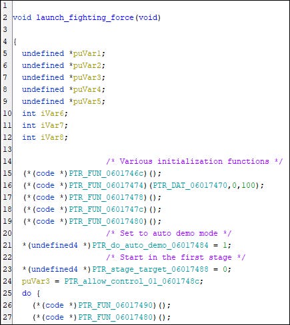Click PTR_FUN_06017490 function pointer
The height and width of the screenshot is (325, 290).
(x=115, y=305)
